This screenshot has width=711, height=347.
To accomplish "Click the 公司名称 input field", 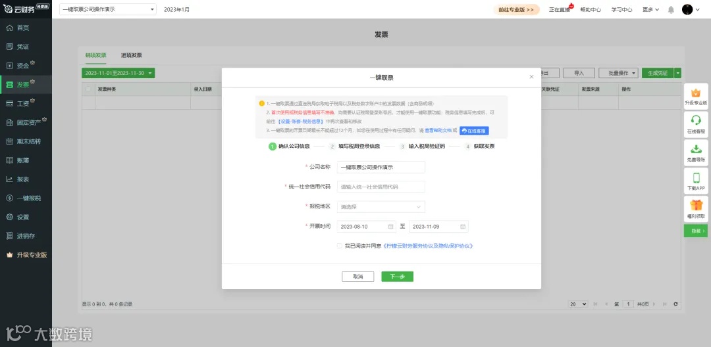I will click(x=381, y=167).
